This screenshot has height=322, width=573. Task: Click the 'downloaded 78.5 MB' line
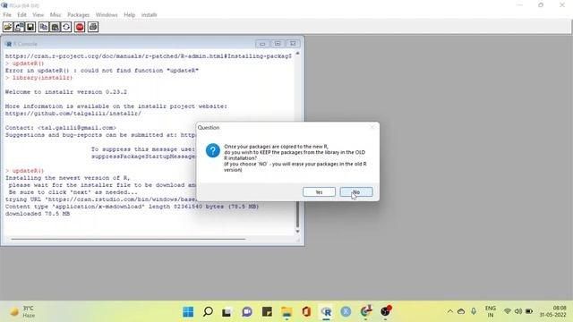[x=38, y=214]
